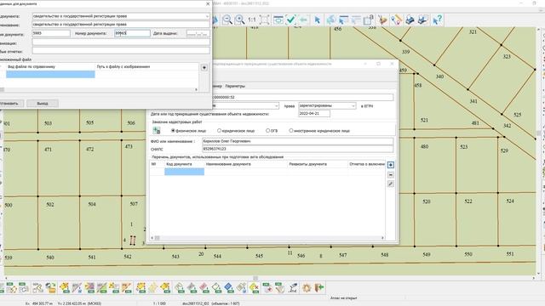Click the blue diamond XML icon in bottom toolbar
545x306 pixels.
click(229, 287)
